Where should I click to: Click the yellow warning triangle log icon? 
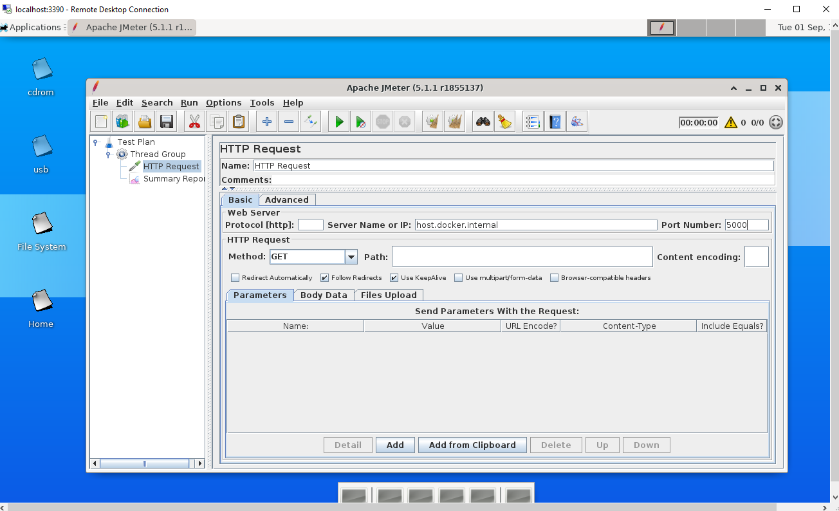click(x=731, y=122)
